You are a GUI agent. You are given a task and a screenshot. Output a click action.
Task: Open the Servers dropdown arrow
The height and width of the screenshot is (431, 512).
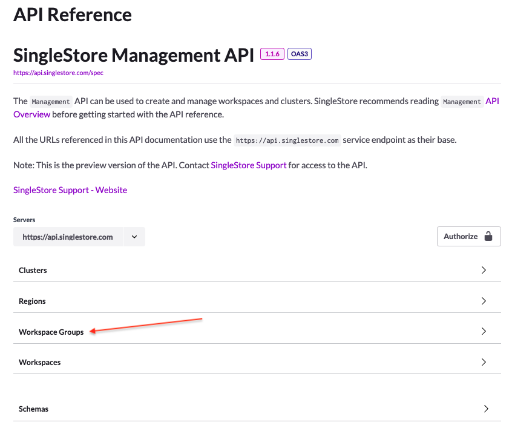click(x=134, y=237)
